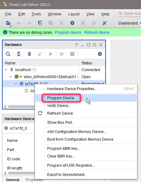Click Stop Trigger square icon in Hardware panel
The image size is (141, 182).
click(x=72, y=54)
